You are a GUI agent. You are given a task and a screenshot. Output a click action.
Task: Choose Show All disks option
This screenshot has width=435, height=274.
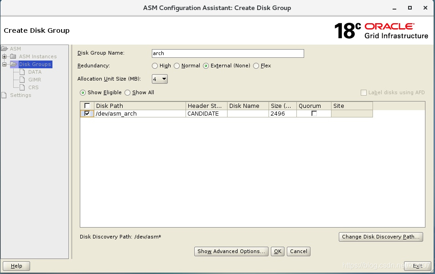tap(127, 93)
